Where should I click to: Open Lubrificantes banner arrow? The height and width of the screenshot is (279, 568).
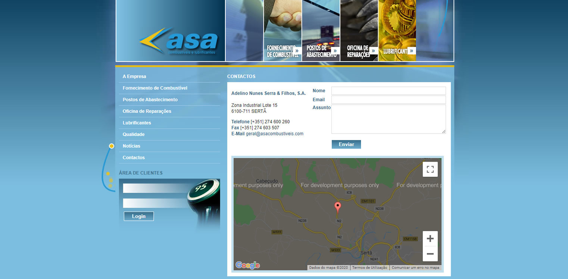(x=412, y=51)
